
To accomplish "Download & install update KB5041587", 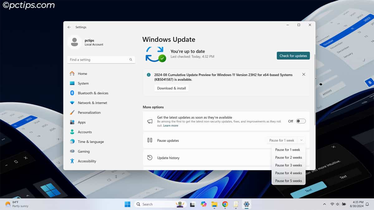I will 172,88.
